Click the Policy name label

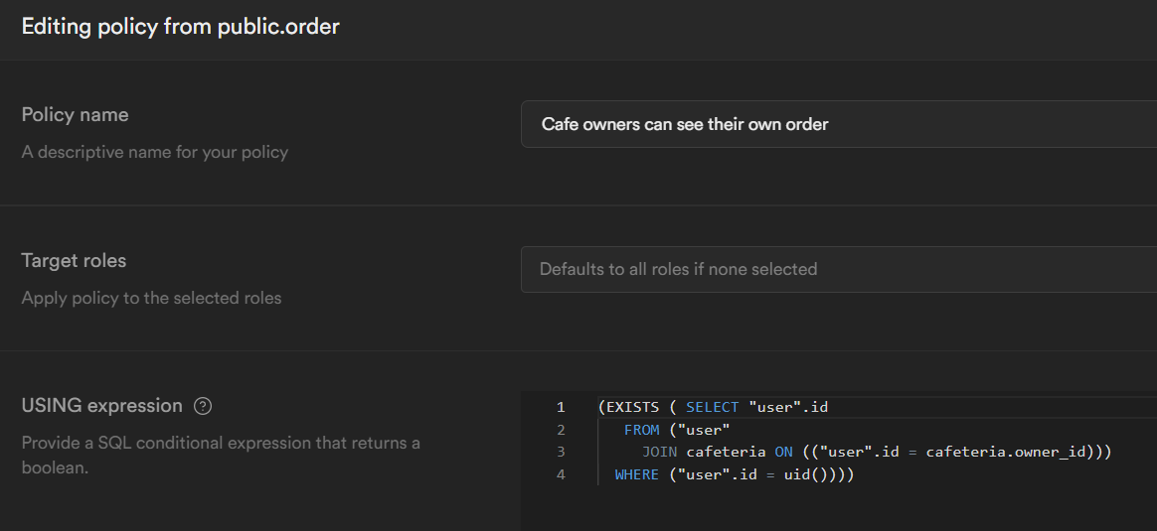click(75, 115)
